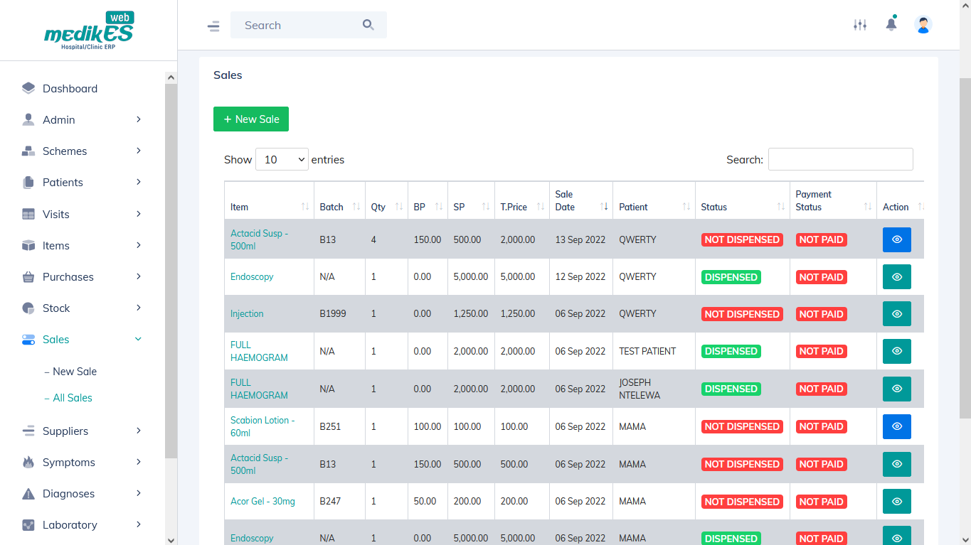Click the magnifier icon in top search
This screenshot has height=545, width=971.
click(368, 25)
